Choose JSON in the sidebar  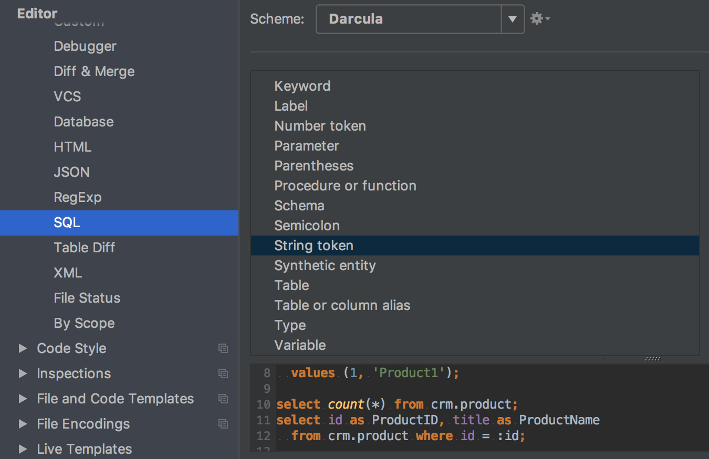[x=71, y=172]
